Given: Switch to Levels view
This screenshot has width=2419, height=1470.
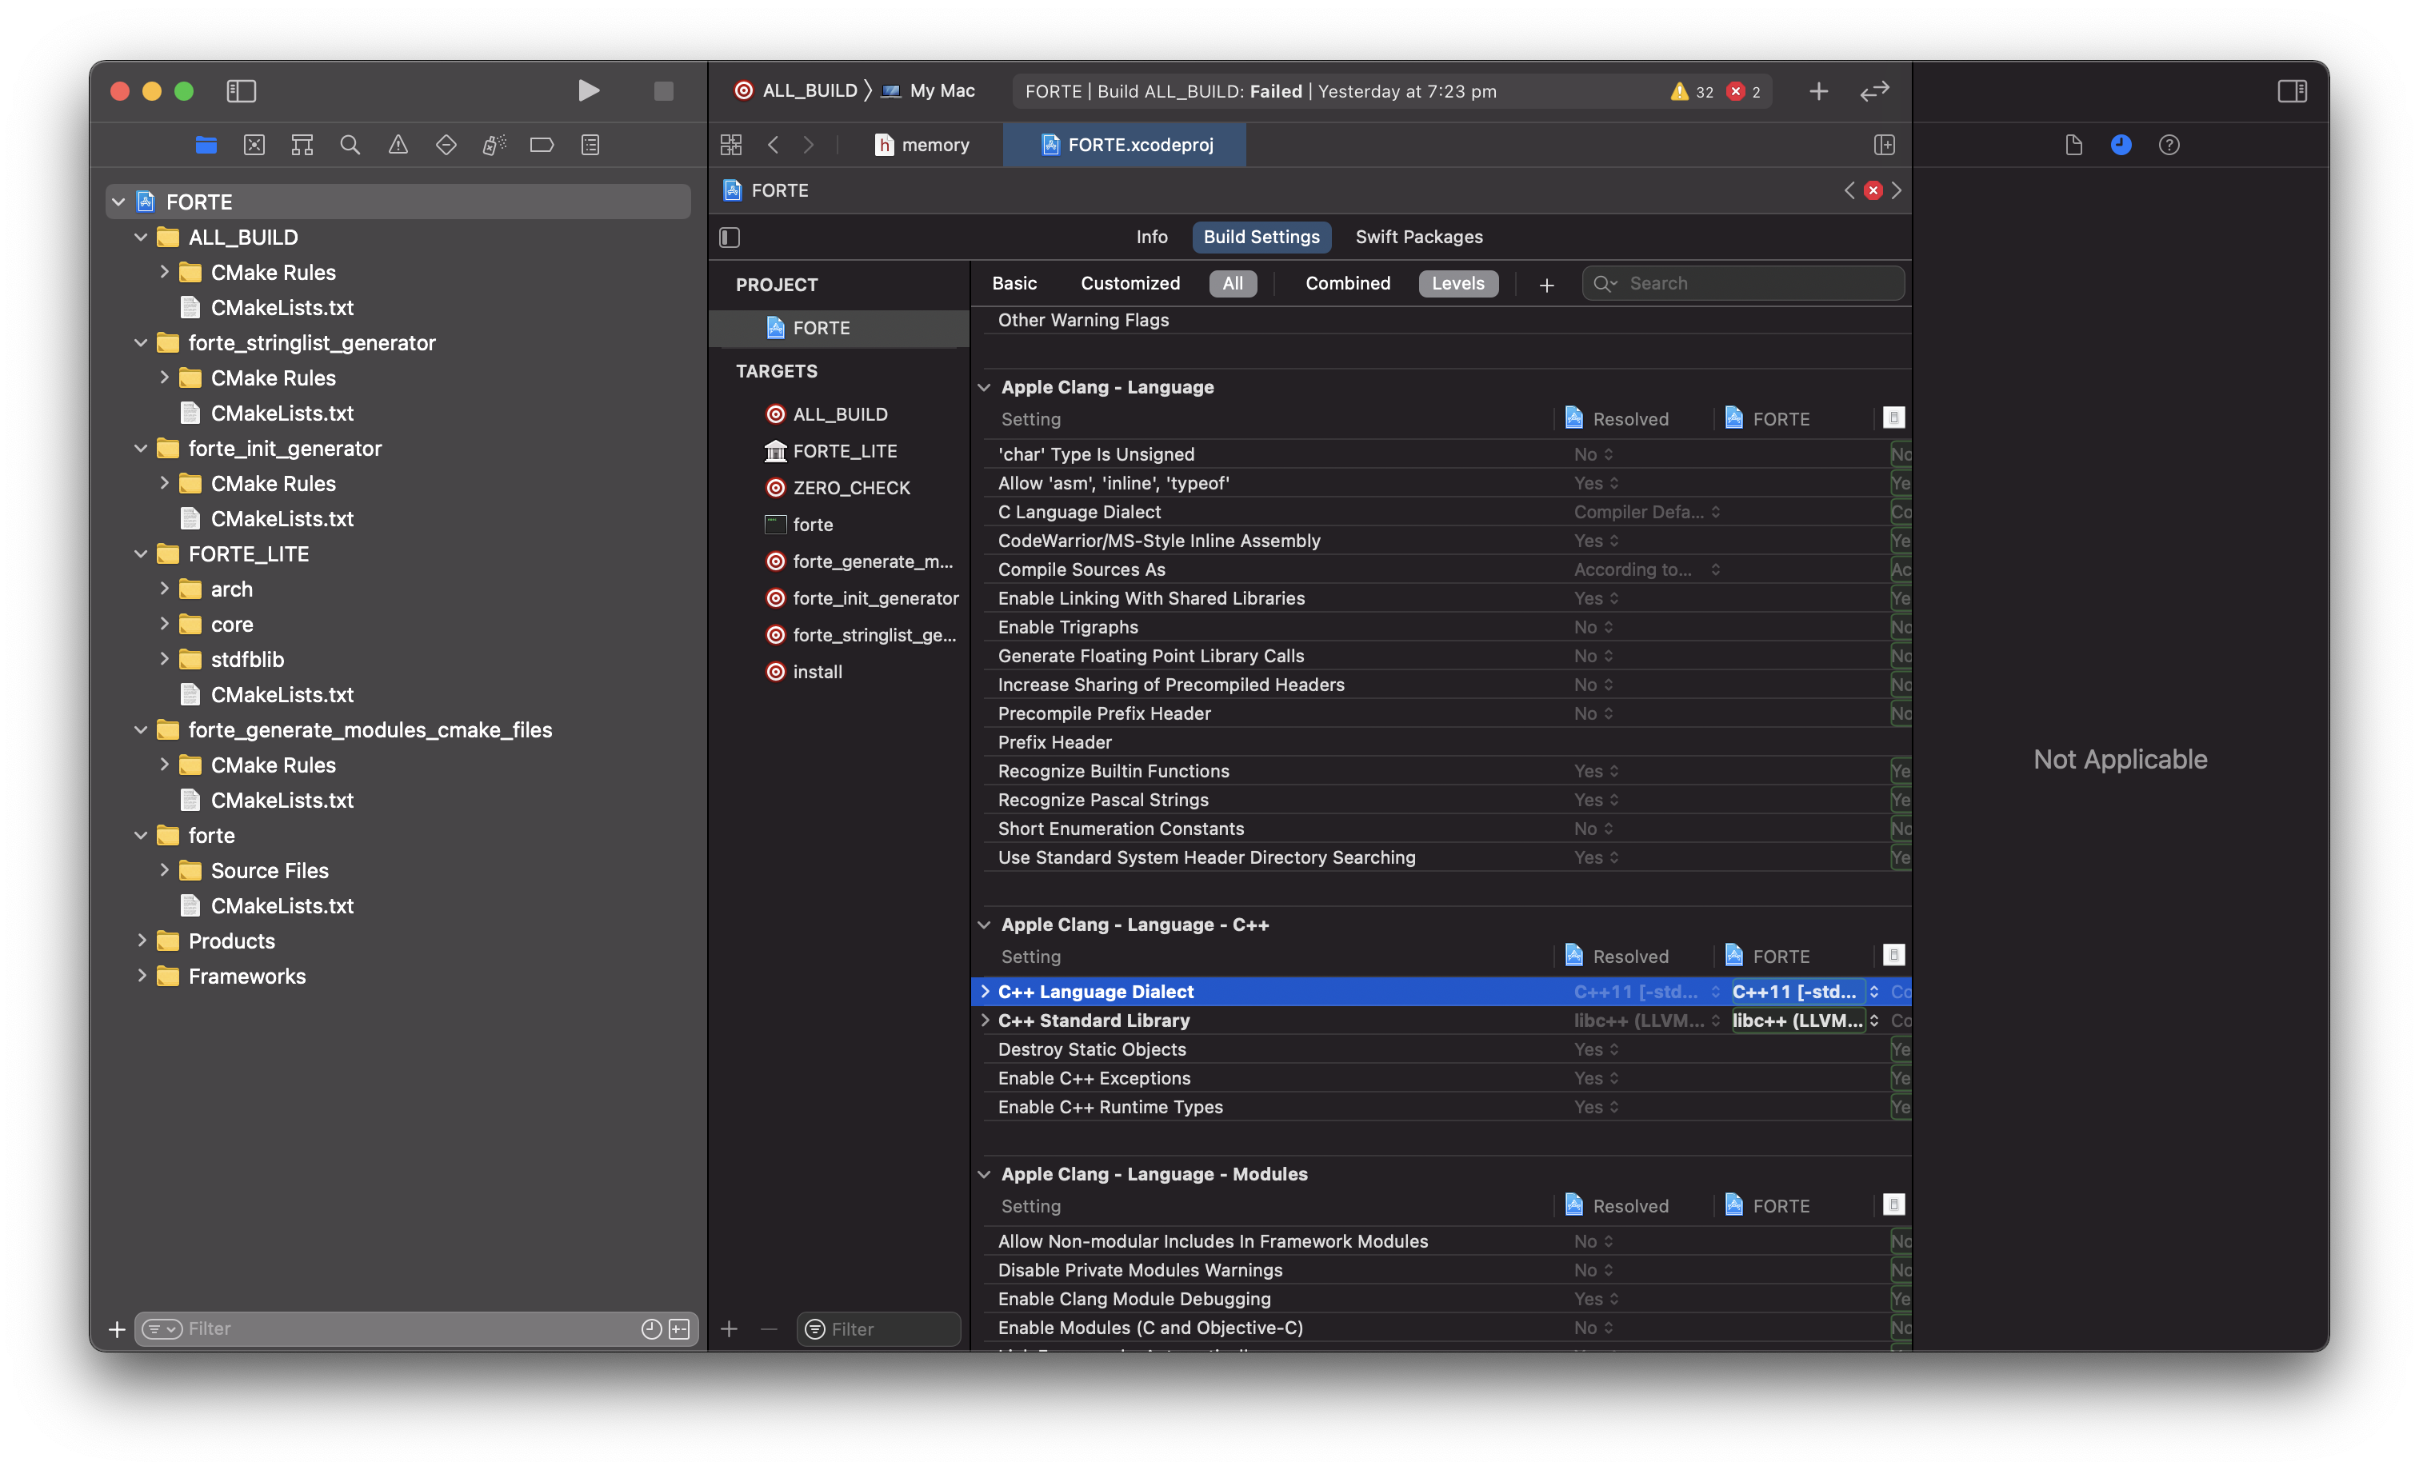Looking at the screenshot, I should (x=1457, y=282).
